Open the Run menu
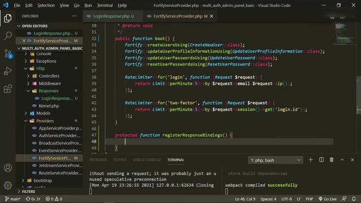 [88, 5]
